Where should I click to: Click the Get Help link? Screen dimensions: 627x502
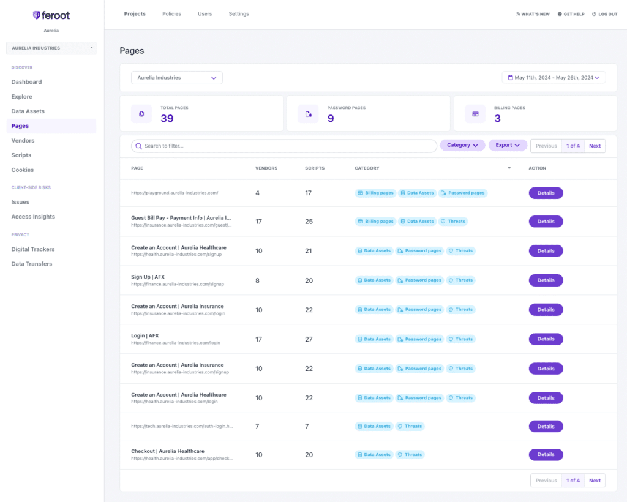click(x=571, y=14)
